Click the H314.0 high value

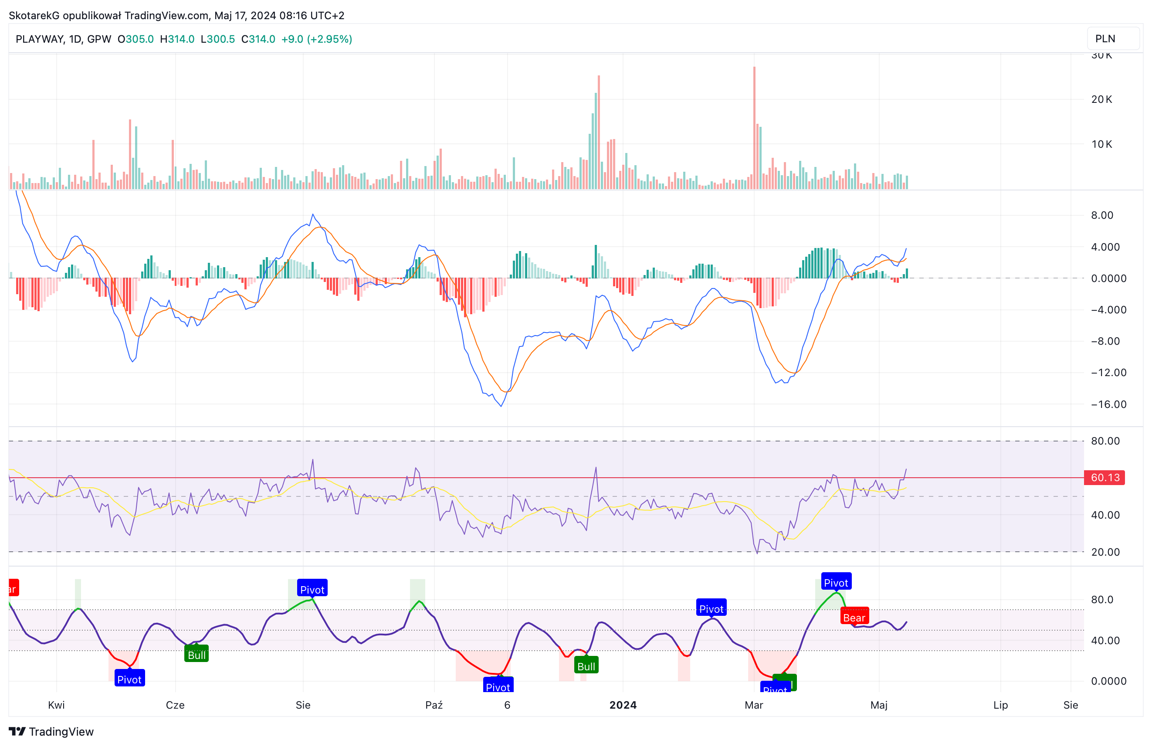(x=177, y=39)
